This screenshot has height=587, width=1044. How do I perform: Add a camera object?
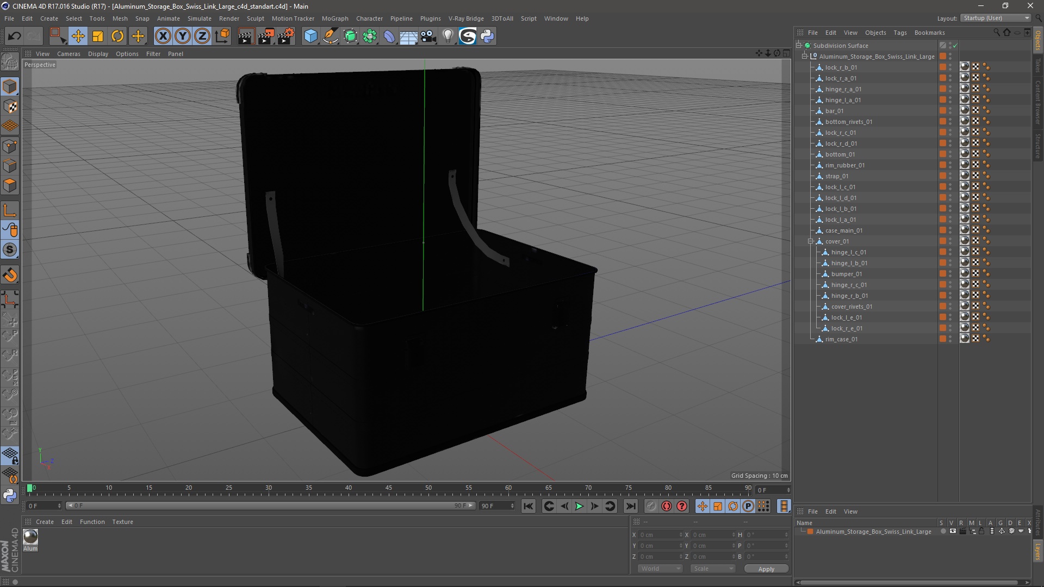tap(428, 36)
